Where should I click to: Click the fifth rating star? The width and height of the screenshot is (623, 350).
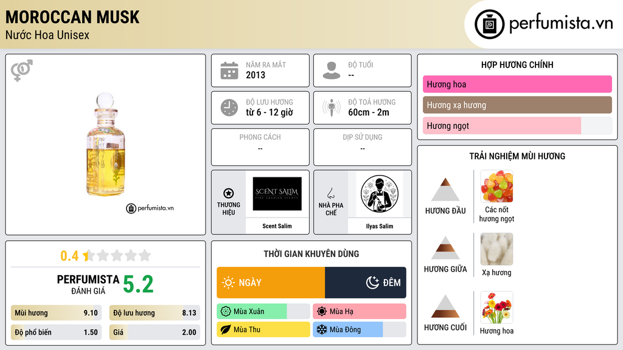tap(145, 255)
